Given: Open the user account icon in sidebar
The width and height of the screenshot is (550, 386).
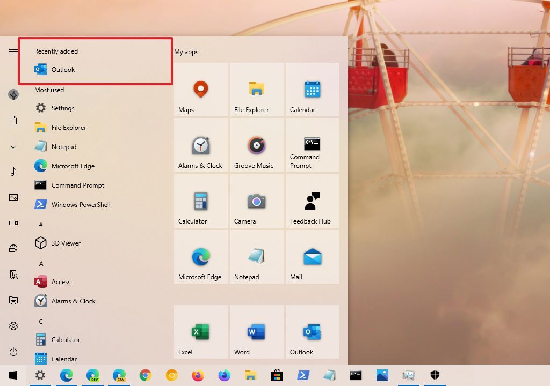Looking at the screenshot, I should pos(13,94).
